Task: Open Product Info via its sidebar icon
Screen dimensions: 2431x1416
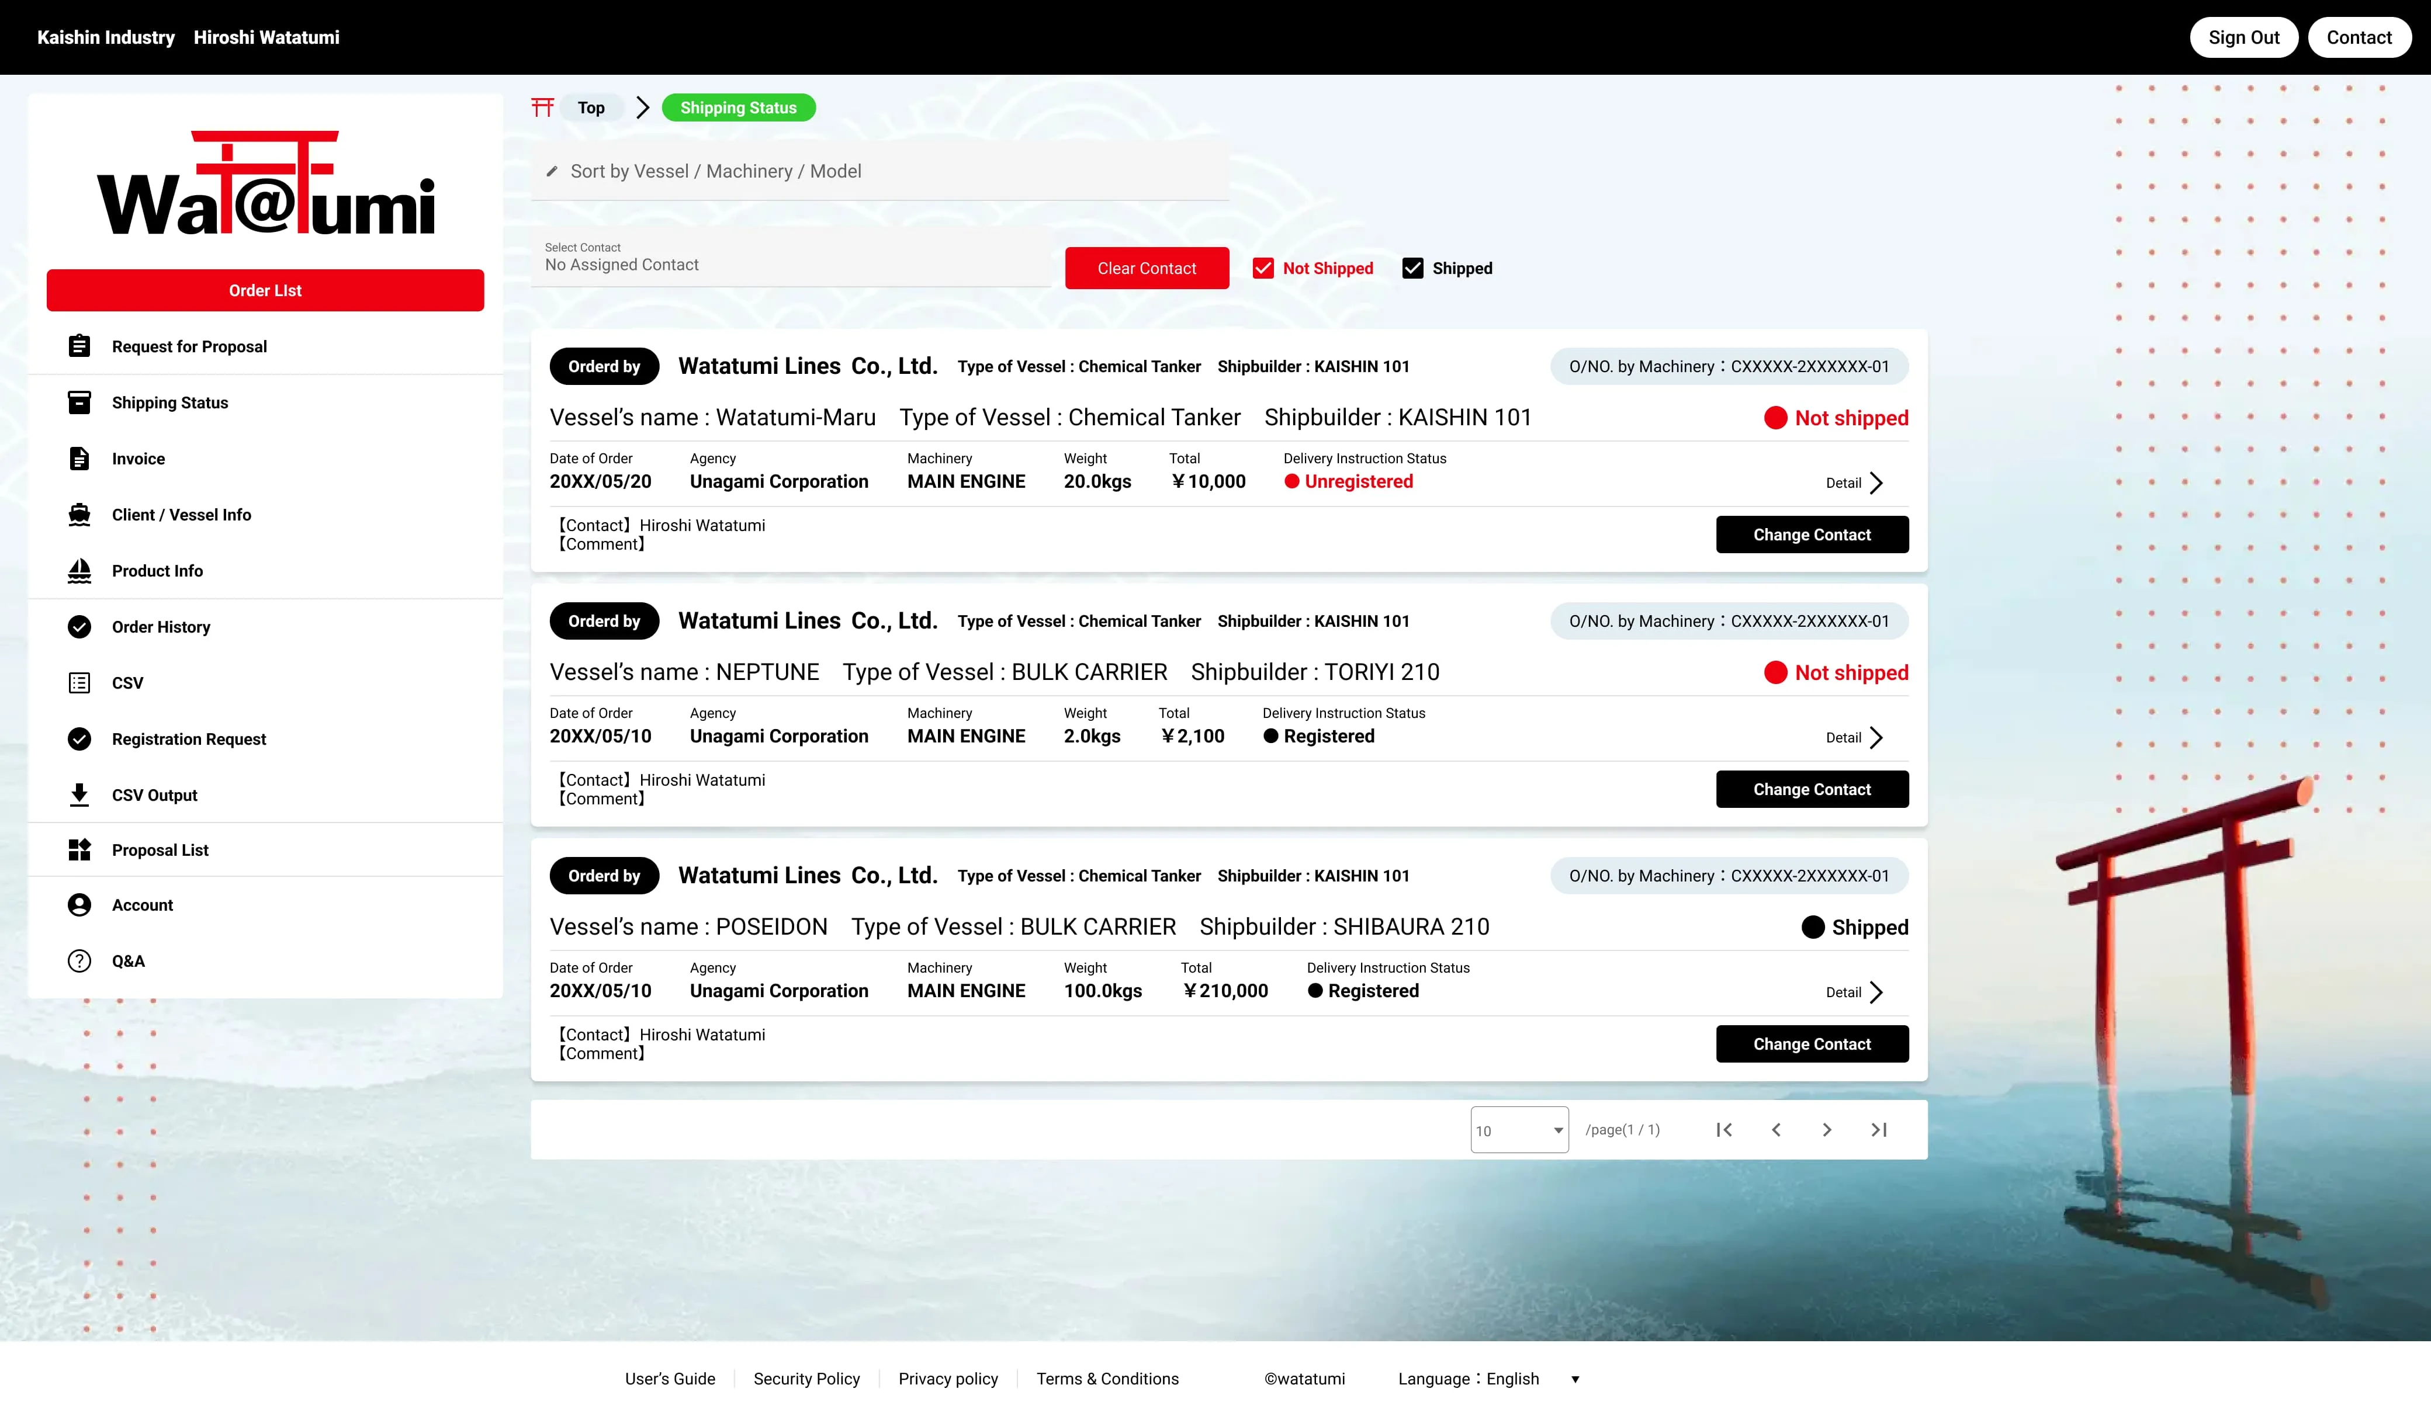Action: (x=80, y=570)
